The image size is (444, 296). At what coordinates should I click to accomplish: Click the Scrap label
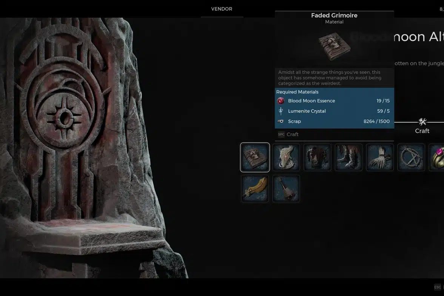[294, 121]
